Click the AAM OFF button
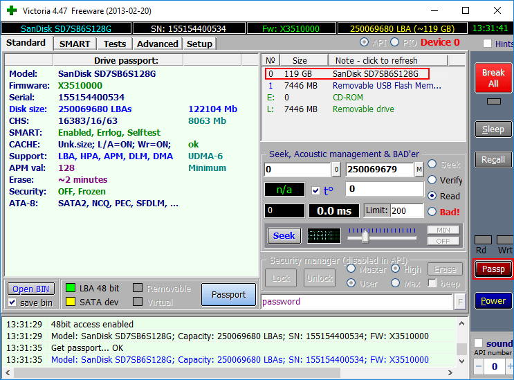514x380 pixels. tap(443, 242)
